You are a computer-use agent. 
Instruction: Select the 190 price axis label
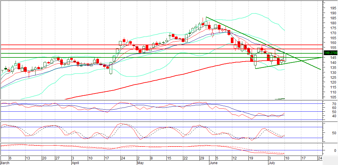pyautogui.click(x=333, y=13)
